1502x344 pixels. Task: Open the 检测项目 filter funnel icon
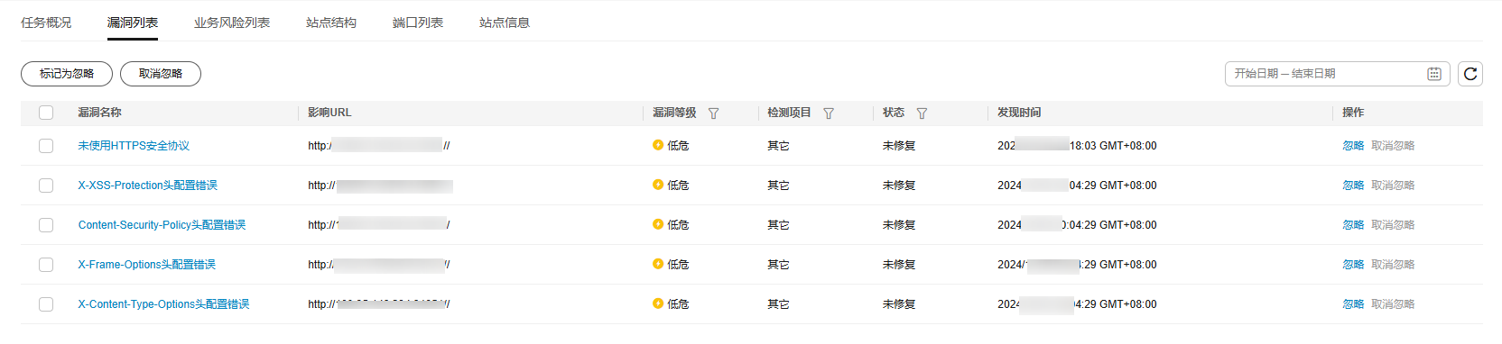pyautogui.click(x=829, y=113)
